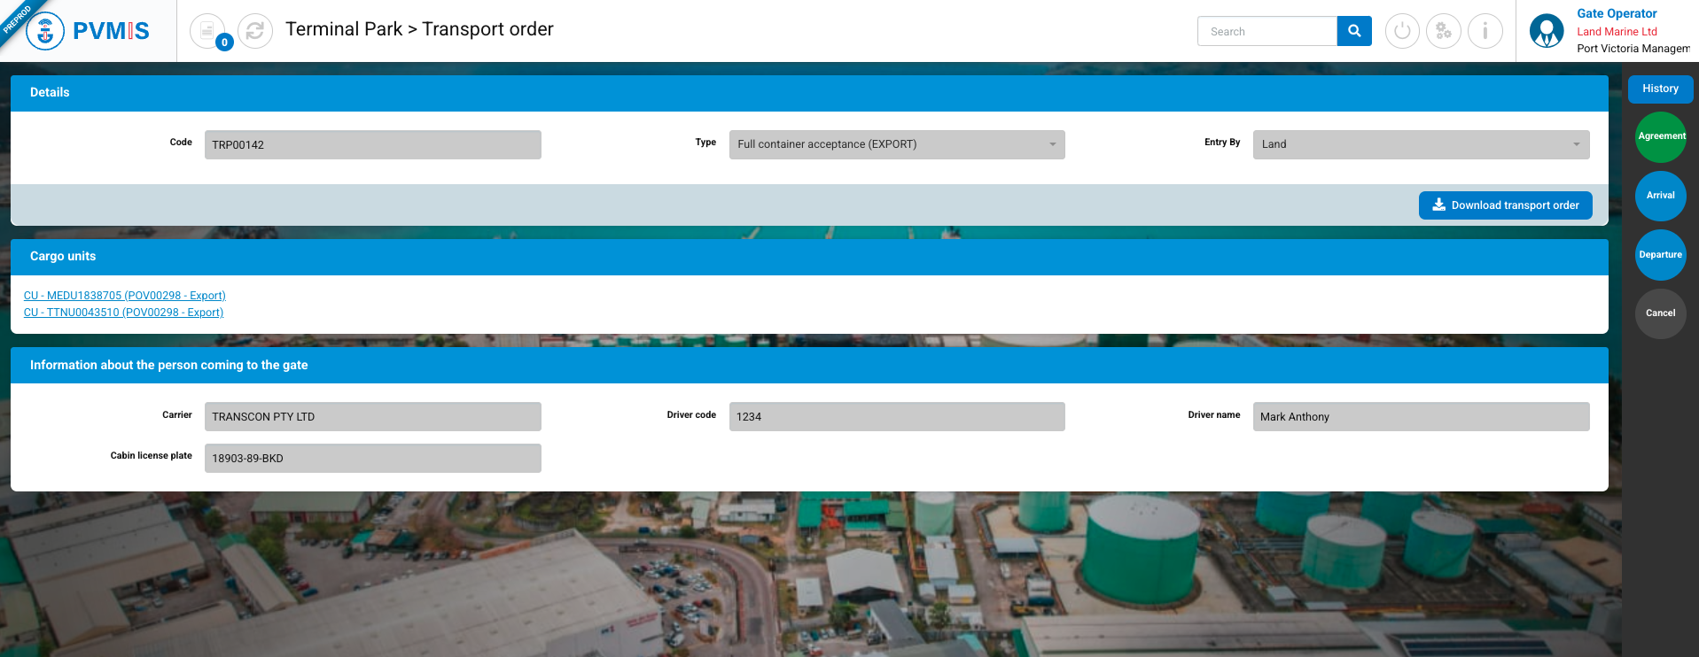Select the Agreement status circle
The height and width of the screenshot is (657, 1699).
coord(1660,136)
